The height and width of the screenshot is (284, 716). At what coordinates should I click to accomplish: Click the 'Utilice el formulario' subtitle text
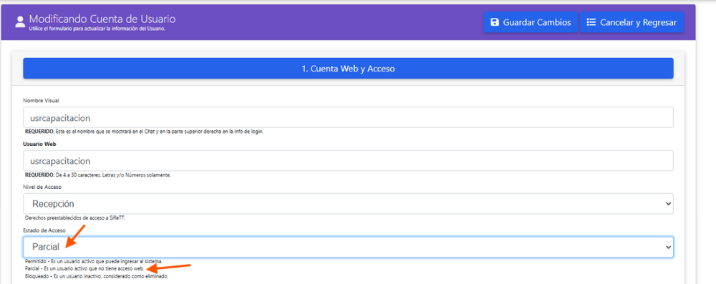click(97, 29)
